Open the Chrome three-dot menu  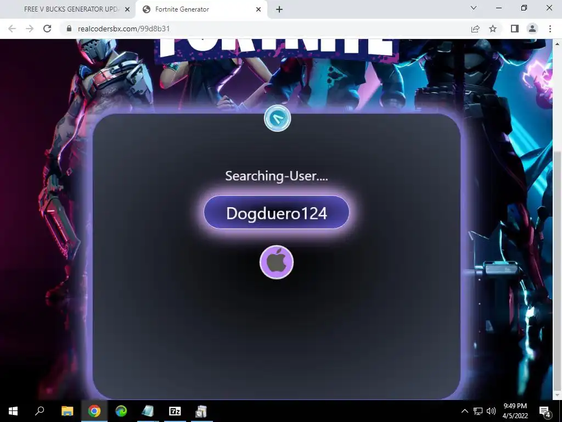pos(550,29)
